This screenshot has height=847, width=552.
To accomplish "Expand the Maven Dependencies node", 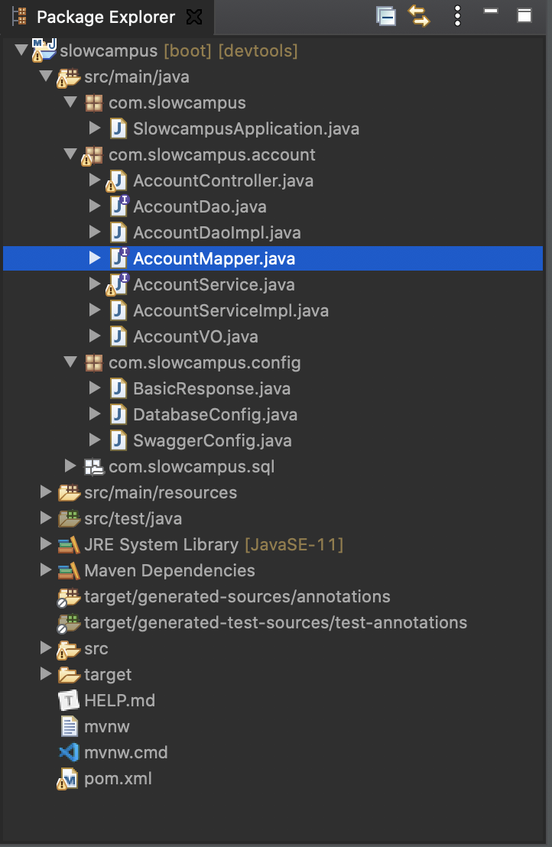I will click(x=46, y=570).
